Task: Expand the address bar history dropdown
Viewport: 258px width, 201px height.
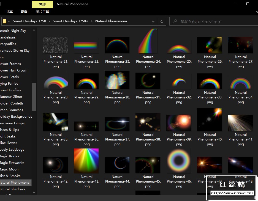Action: coord(153,21)
